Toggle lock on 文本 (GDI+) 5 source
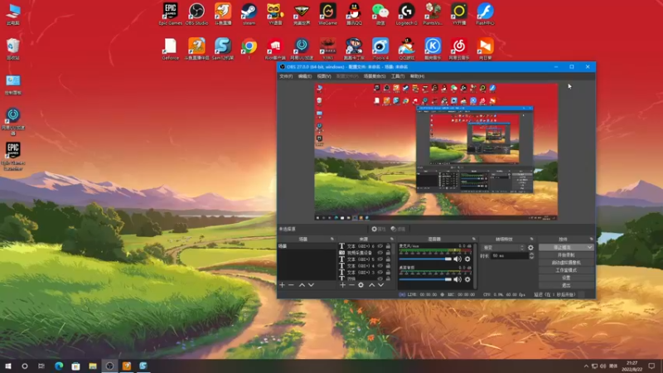This screenshot has height=373, width=663. pyautogui.click(x=388, y=259)
